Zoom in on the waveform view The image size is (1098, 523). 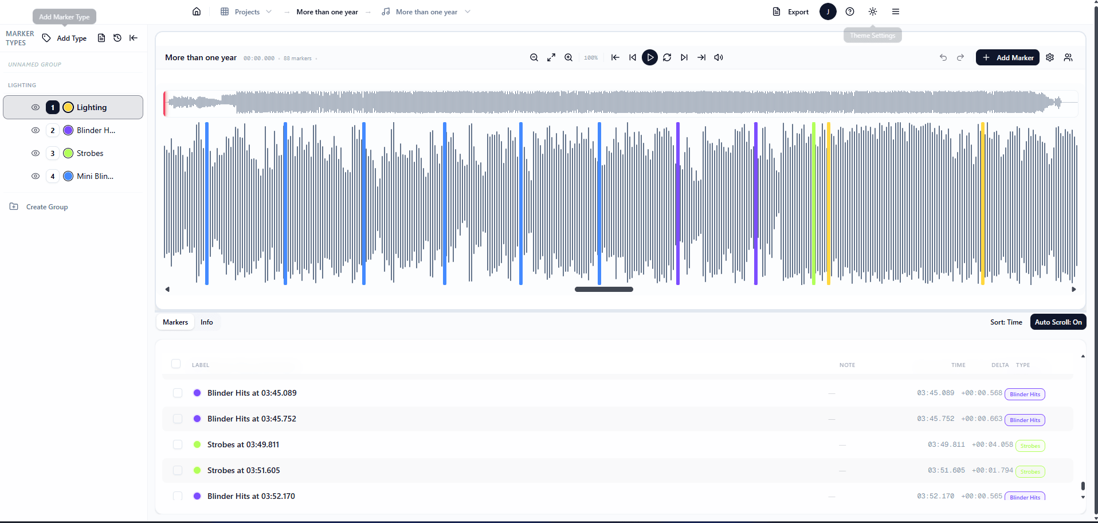[x=568, y=57]
